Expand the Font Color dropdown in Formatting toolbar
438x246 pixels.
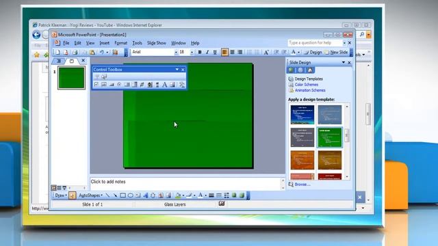298,52
